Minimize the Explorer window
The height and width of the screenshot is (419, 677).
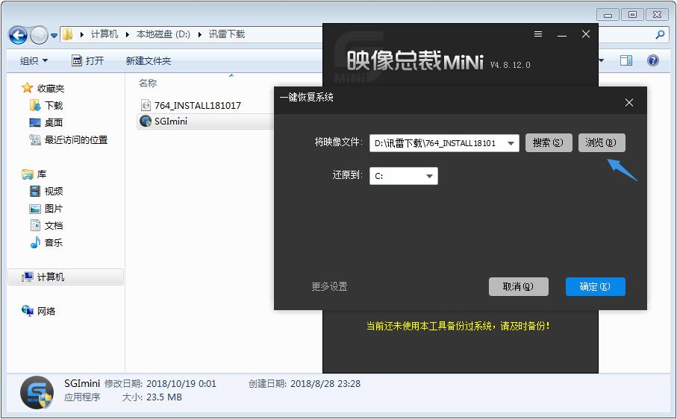pos(608,15)
